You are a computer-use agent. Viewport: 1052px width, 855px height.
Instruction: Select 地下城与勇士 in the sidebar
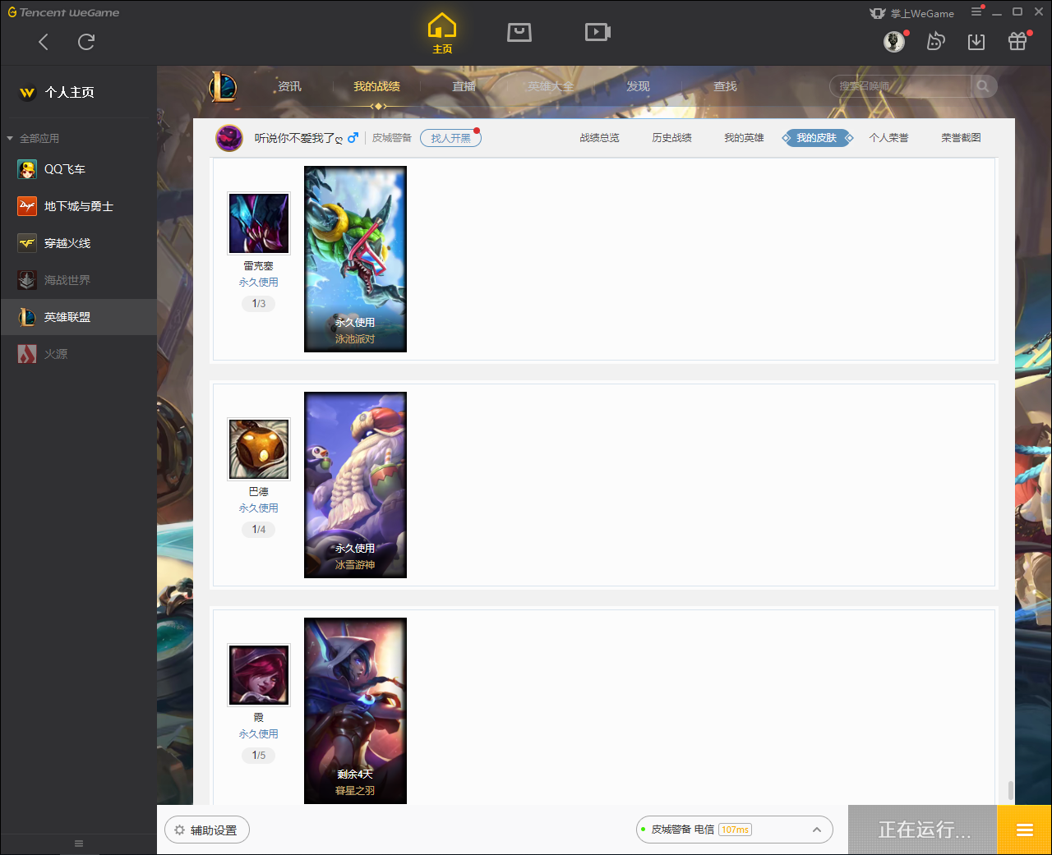click(x=78, y=206)
